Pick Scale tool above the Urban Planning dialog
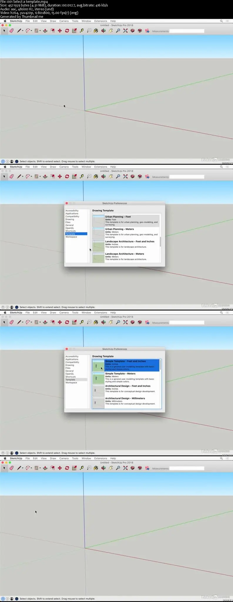 tap(74, 176)
